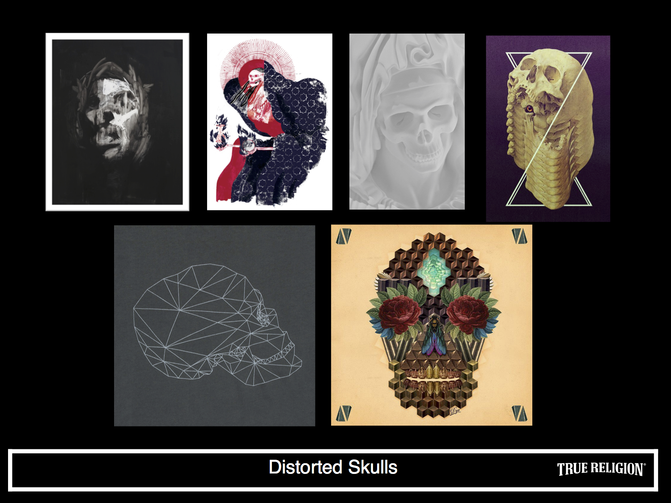Select the white wireframe polygon skull image
The height and width of the screenshot is (503, 671).
[215, 325]
